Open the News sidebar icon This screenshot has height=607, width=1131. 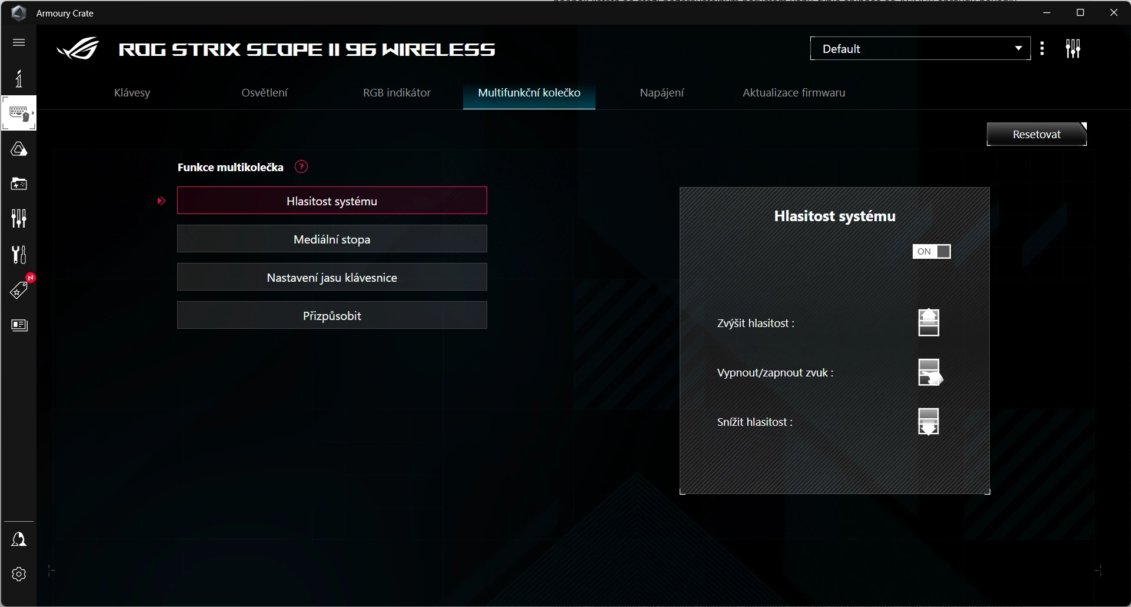point(19,325)
